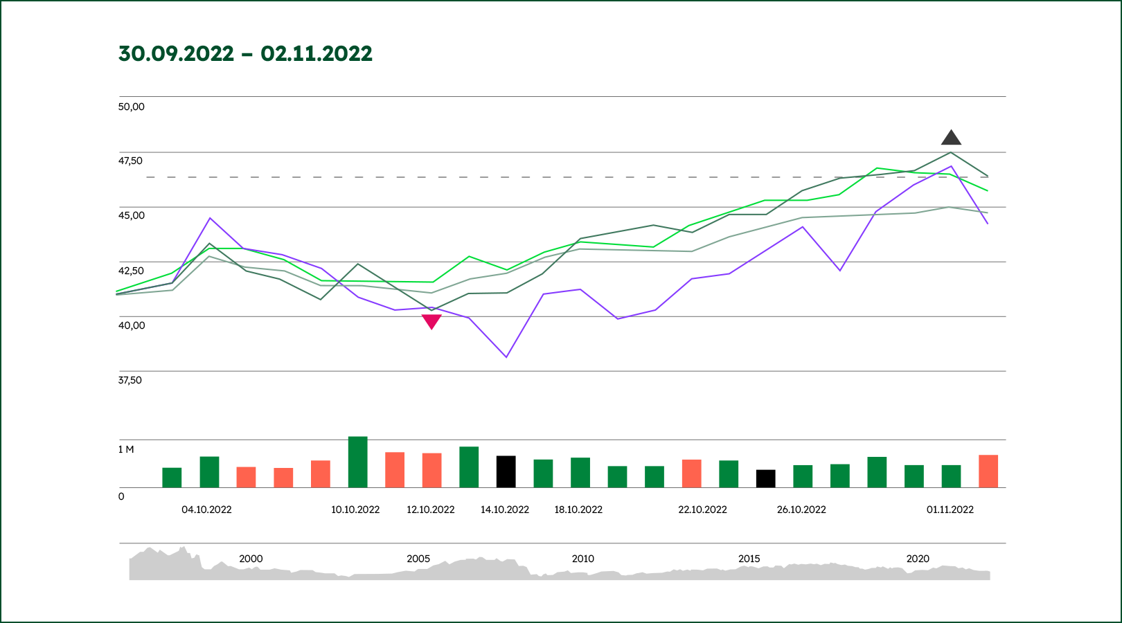The image size is (1122, 623).
Task: Jump to year 2010 in the navigator
Action: tap(583, 559)
